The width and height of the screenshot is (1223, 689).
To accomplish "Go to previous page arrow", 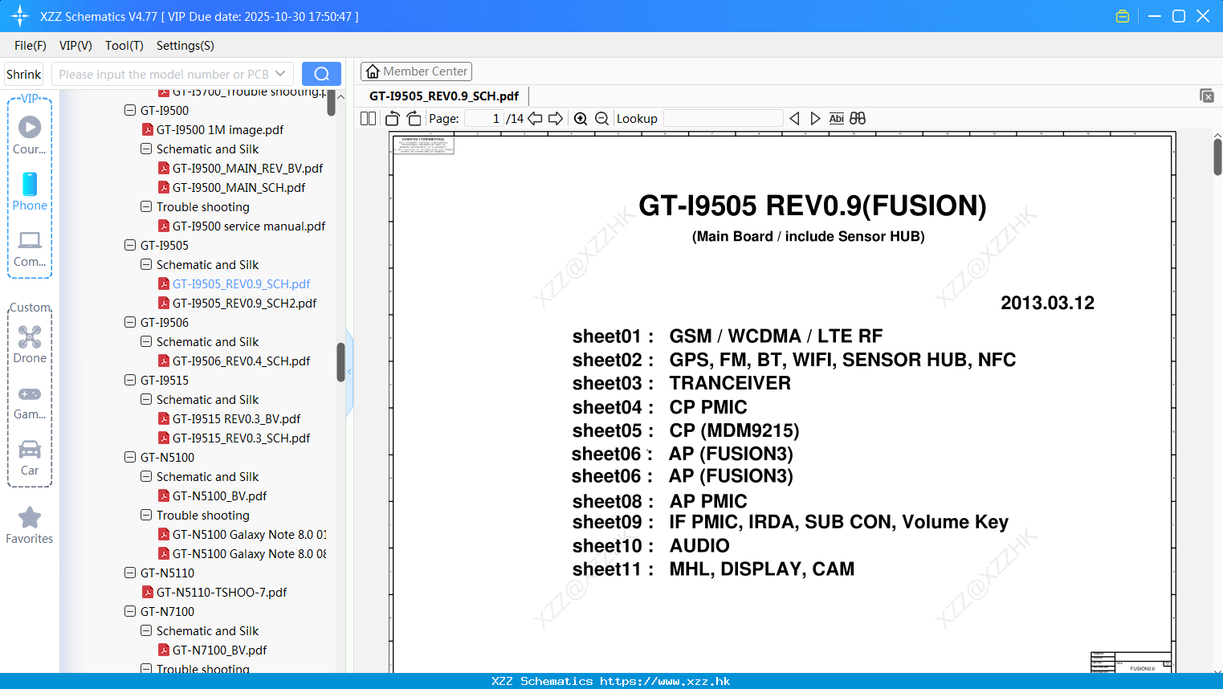I will coord(535,118).
